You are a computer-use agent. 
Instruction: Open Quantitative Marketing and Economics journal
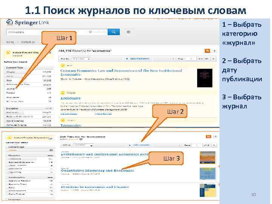tap(97, 170)
